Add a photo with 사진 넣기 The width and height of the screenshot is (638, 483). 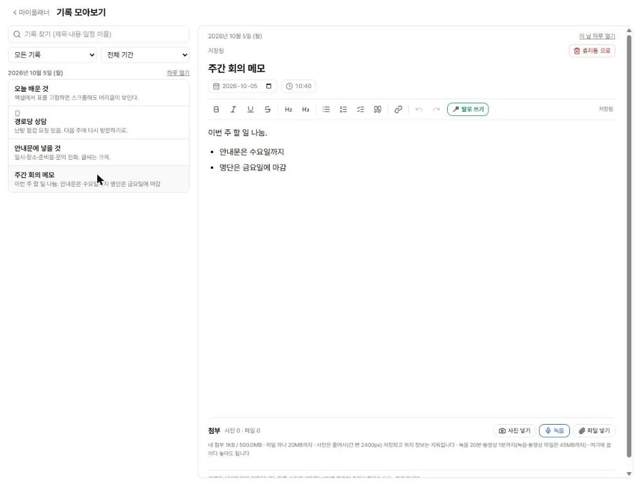point(515,431)
